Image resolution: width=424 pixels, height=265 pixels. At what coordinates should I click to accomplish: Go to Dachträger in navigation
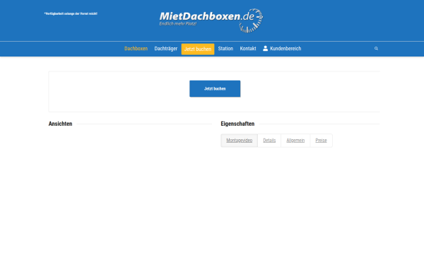(166, 49)
